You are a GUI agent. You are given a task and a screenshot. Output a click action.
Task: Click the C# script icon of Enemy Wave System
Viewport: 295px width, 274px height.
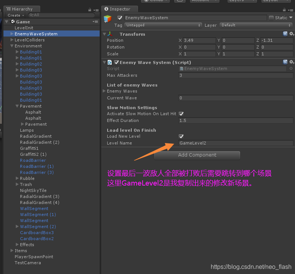coord(110,62)
